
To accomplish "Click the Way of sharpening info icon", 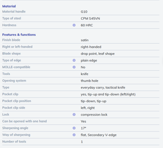I will 74,135.
